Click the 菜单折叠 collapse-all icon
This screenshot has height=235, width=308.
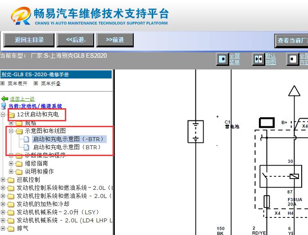36,83
